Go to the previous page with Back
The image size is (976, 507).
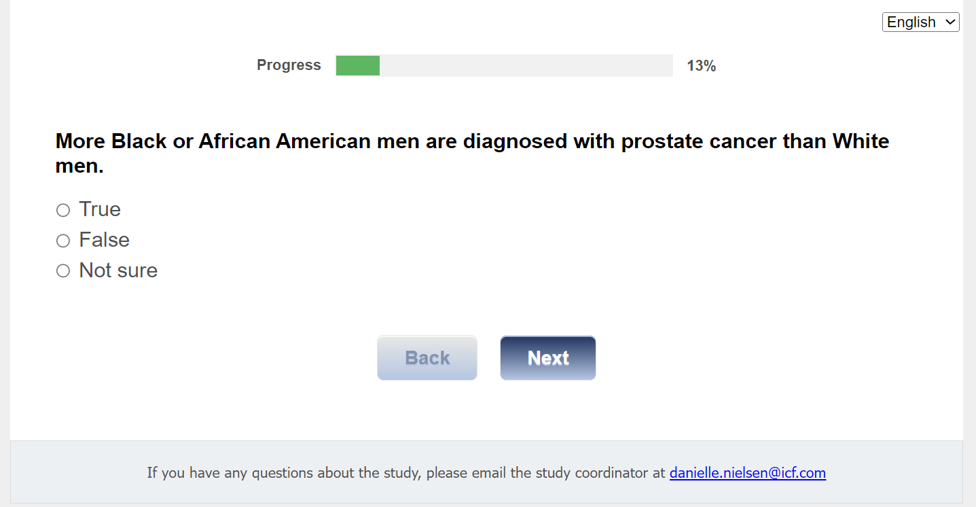[x=427, y=358]
